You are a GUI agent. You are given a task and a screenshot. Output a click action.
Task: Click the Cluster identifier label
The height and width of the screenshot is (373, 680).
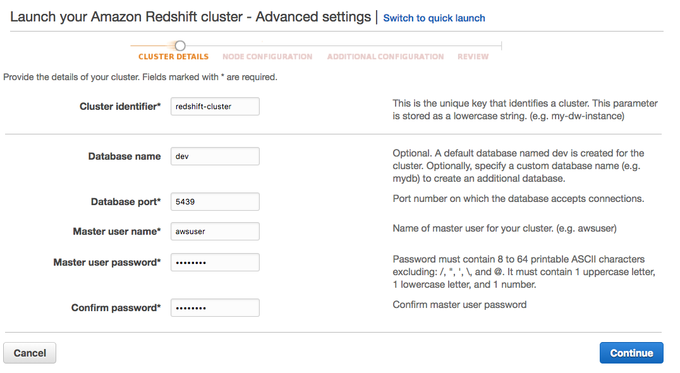coord(120,107)
